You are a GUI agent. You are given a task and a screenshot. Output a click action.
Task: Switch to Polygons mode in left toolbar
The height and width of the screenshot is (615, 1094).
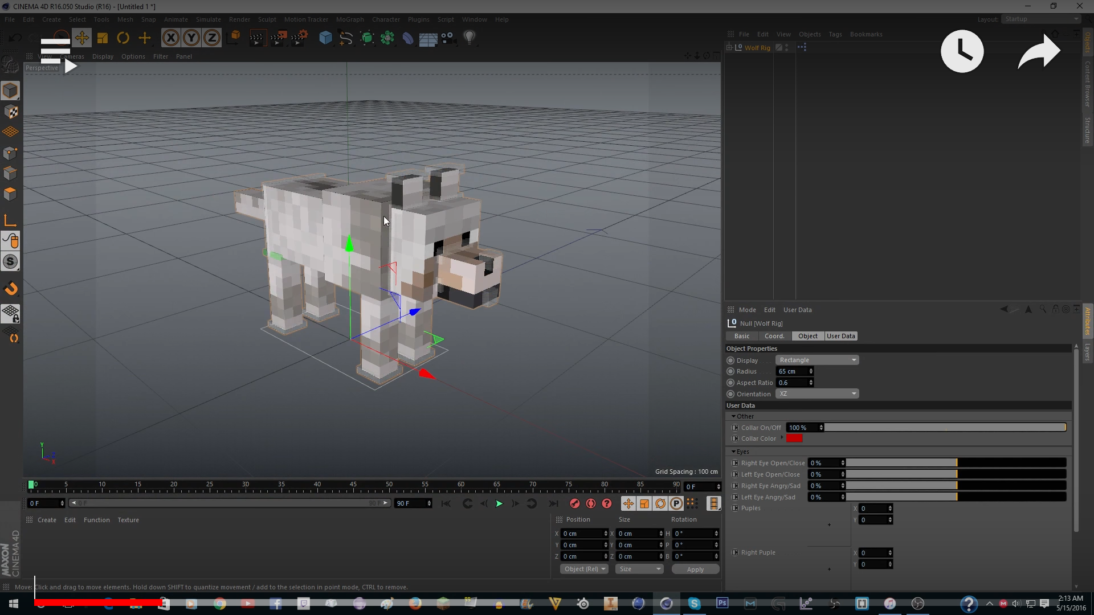(10, 194)
